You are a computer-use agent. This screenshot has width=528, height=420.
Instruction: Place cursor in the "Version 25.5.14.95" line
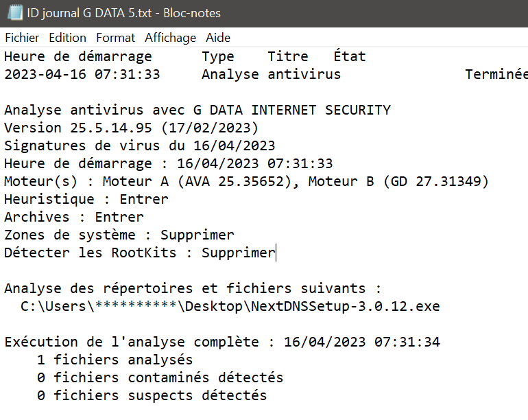point(130,128)
